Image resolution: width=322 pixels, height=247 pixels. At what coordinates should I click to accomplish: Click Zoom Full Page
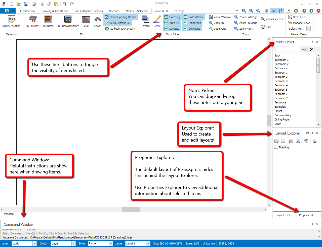[246, 17]
